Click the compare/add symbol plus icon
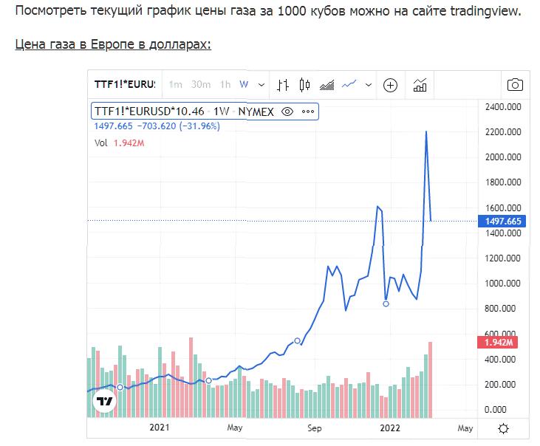Screen dimensions: 540x446 (390, 85)
